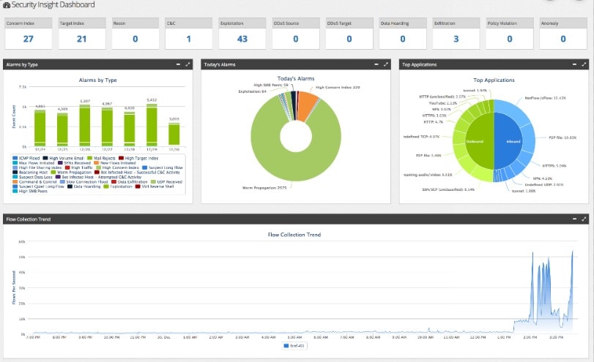Click the Outbound half of Top Applications chart

coord(479,140)
